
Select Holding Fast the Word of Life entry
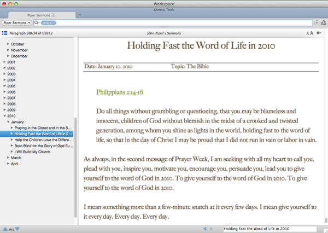coord(43,134)
